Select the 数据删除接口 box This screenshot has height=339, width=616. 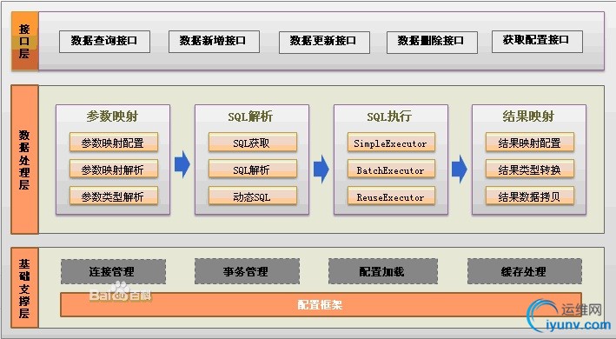[x=432, y=42]
